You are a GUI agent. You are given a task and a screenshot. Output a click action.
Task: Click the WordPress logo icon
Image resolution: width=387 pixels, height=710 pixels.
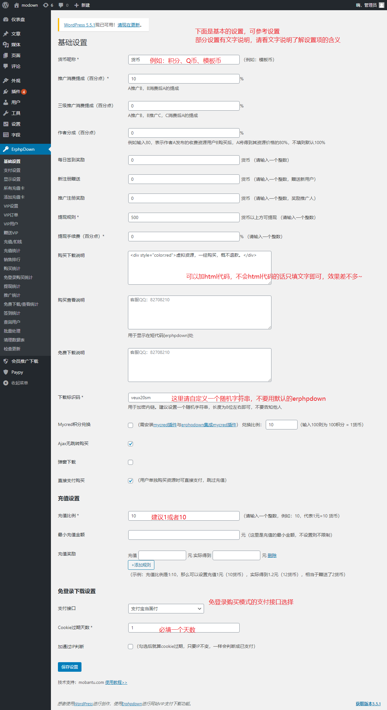[x=5, y=5]
